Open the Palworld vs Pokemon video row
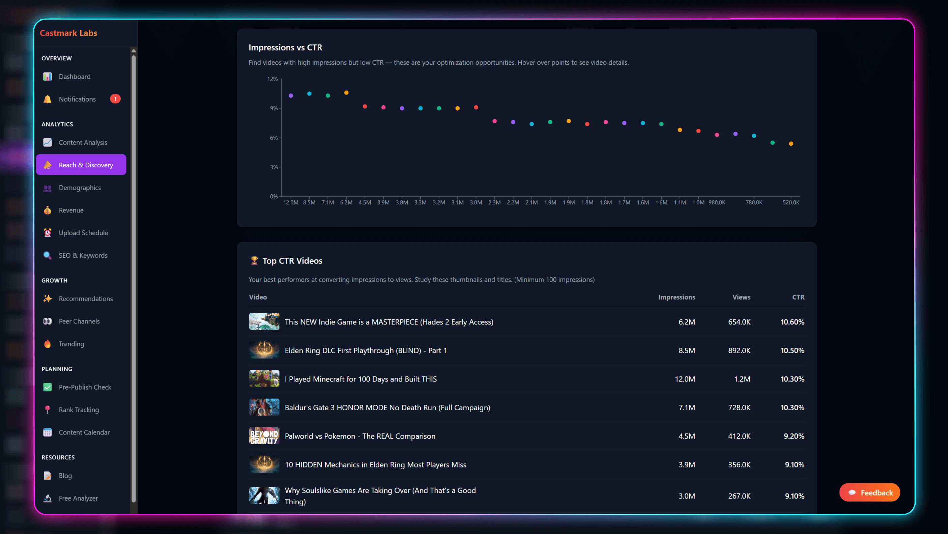Screen dimensions: 948x534 pos(360,436)
